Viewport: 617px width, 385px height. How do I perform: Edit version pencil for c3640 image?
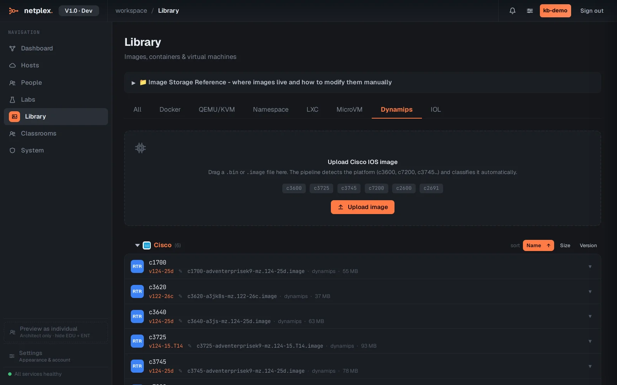coord(180,321)
